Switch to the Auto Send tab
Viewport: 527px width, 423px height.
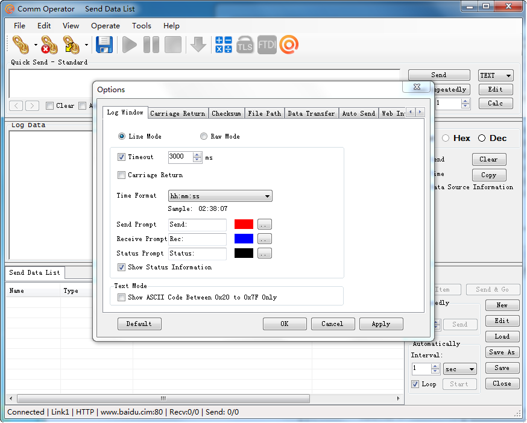coord(359,113)
